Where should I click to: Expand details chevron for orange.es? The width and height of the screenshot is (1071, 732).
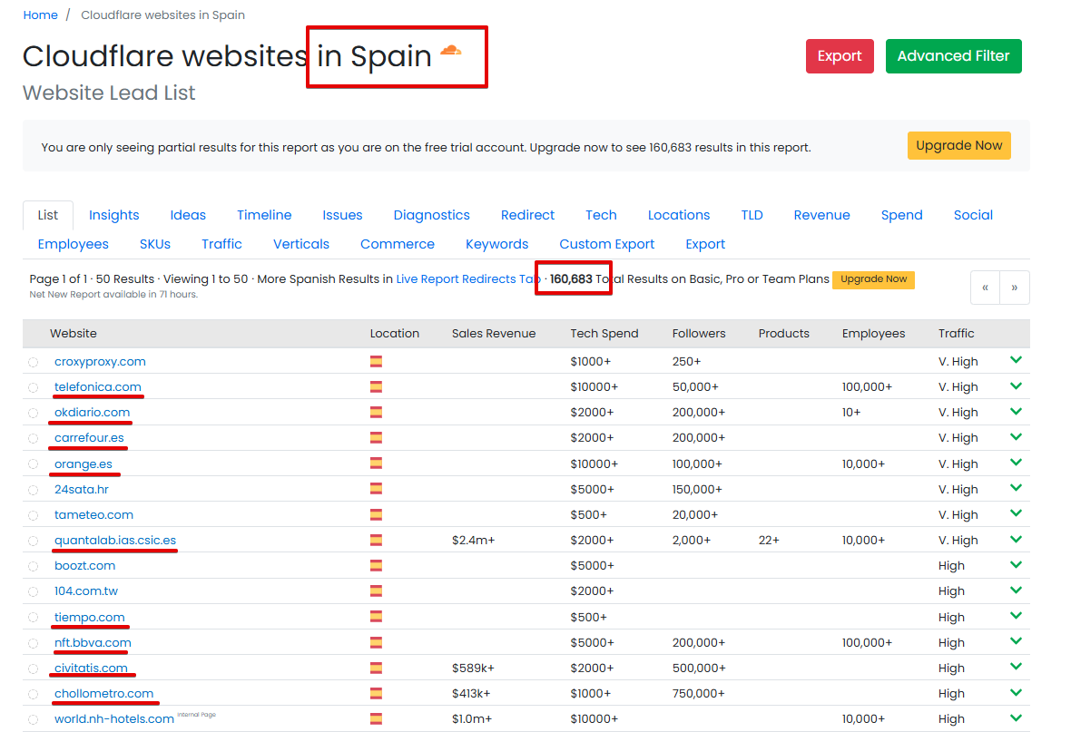(x=1016, y=463)
